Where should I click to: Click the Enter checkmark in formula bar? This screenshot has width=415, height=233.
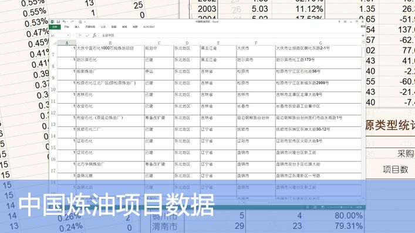[x=87, y=35]
